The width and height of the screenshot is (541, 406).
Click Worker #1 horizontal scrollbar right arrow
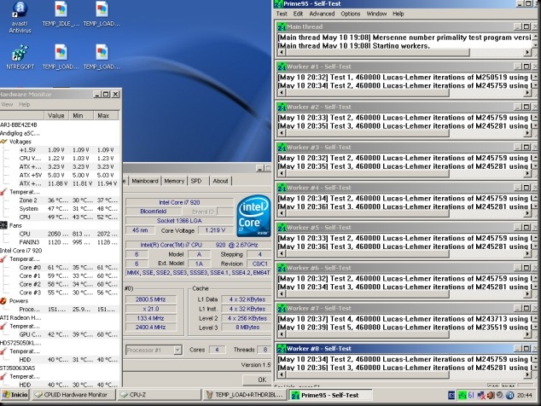pyautogui.click(x=527, y=93)
